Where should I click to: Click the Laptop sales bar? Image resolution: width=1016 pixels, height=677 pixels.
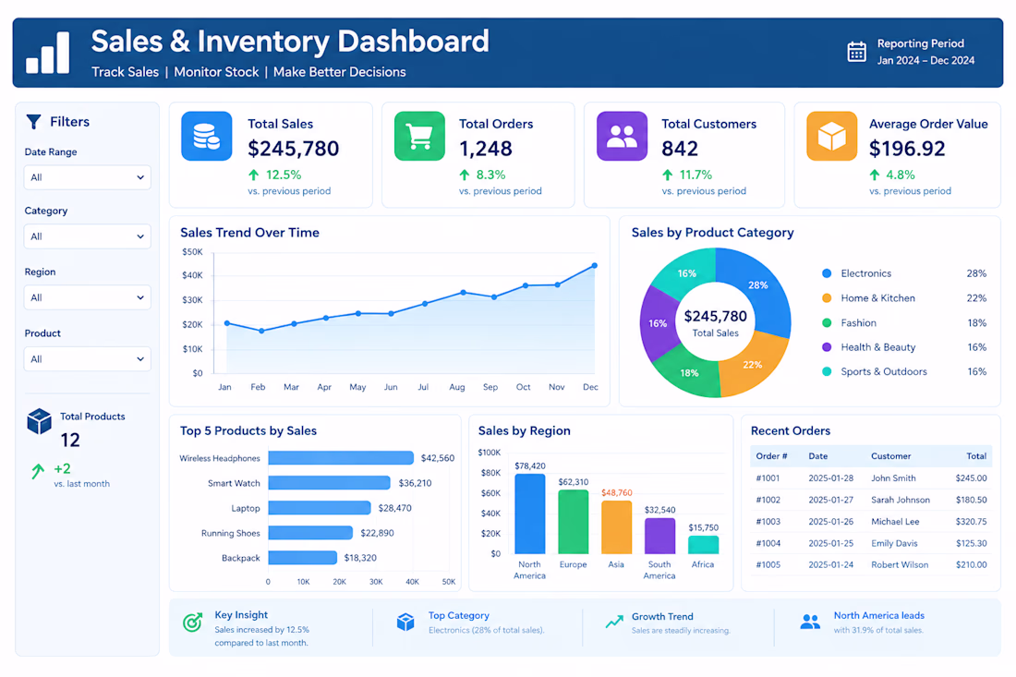[320, 508]
